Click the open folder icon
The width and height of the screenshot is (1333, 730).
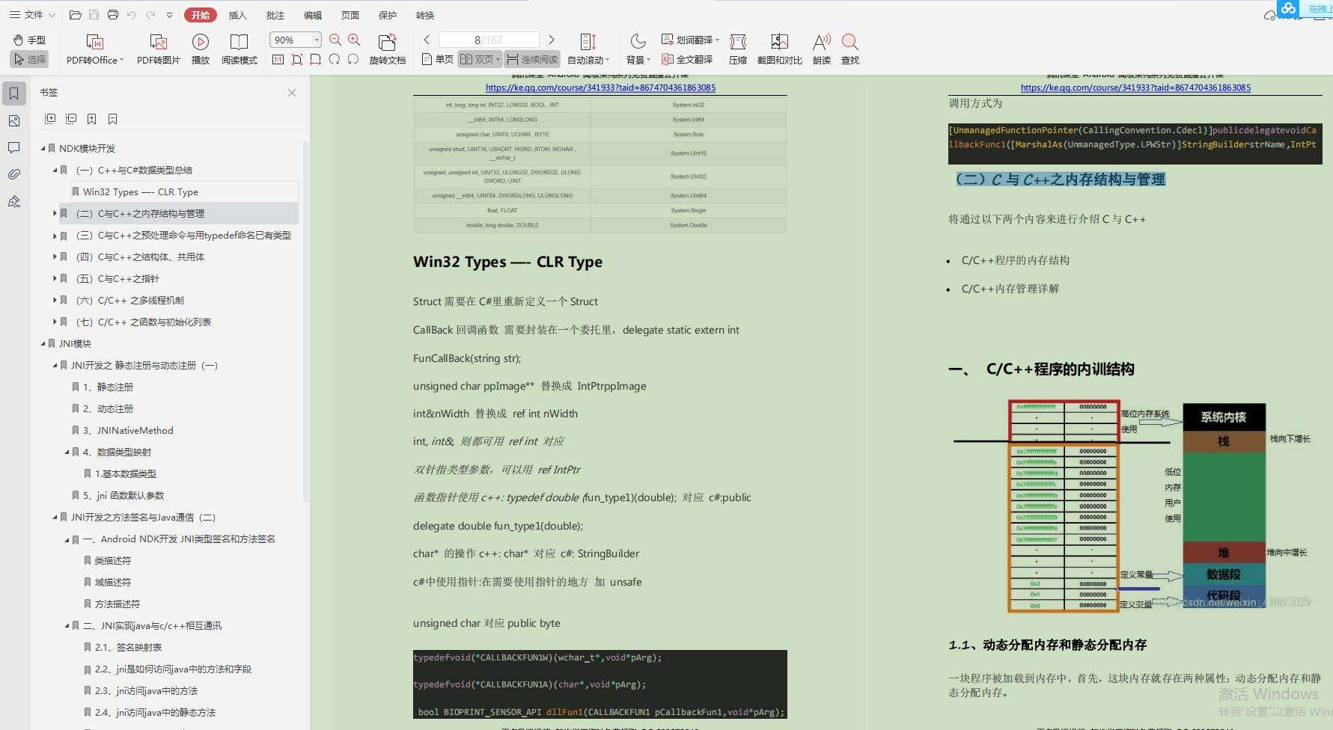tap(75, 15)
